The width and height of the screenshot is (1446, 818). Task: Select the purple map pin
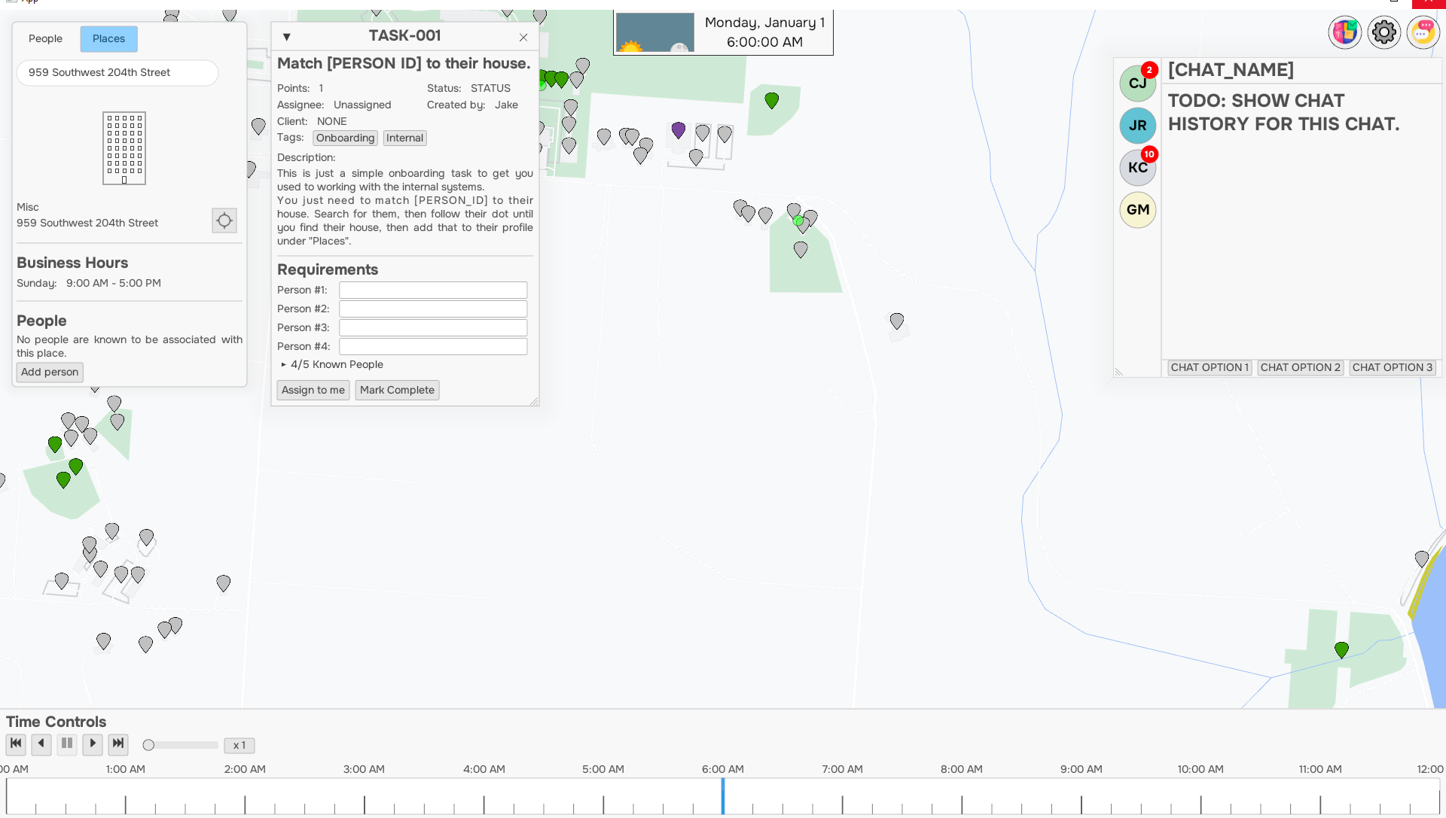coord(679,130)
